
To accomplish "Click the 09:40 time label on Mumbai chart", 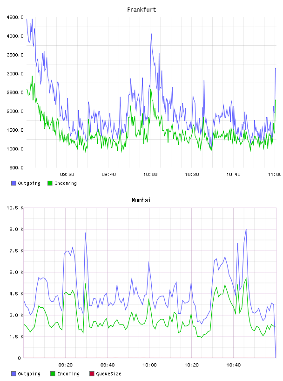I will pyautogui.click(x=108, y=365).
